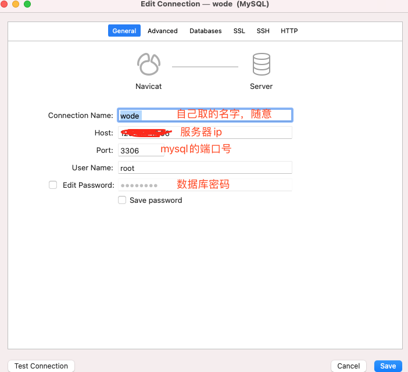Open the SSH tab

click(263, 31)
